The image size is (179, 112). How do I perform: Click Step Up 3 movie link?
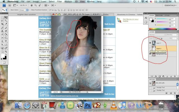44,47
